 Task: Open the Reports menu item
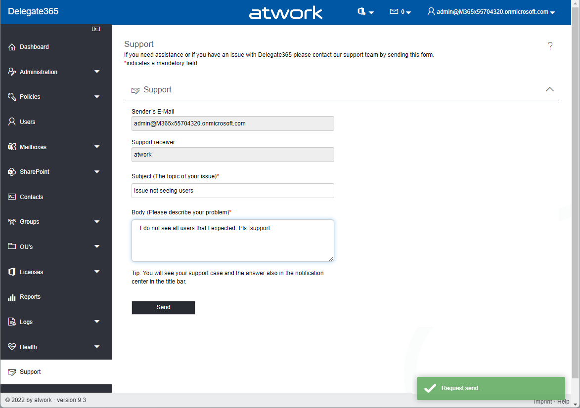[x=56, y=297]
